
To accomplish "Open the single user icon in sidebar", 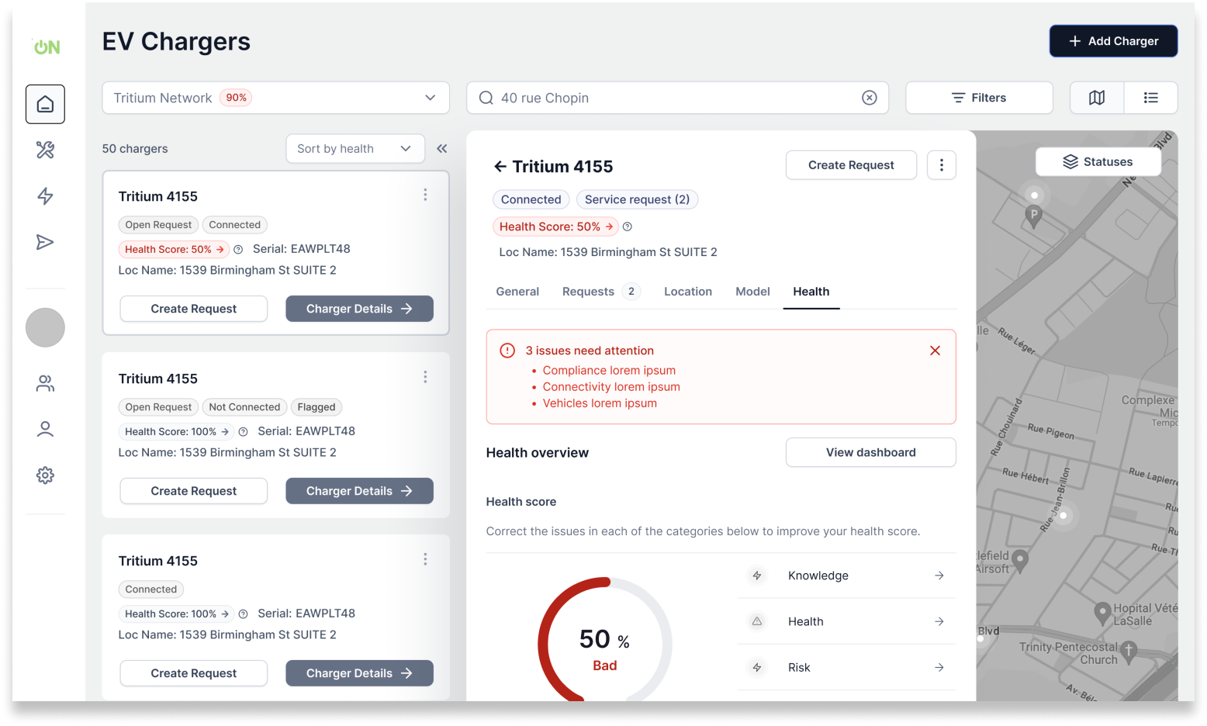I will tap(45, 429).
